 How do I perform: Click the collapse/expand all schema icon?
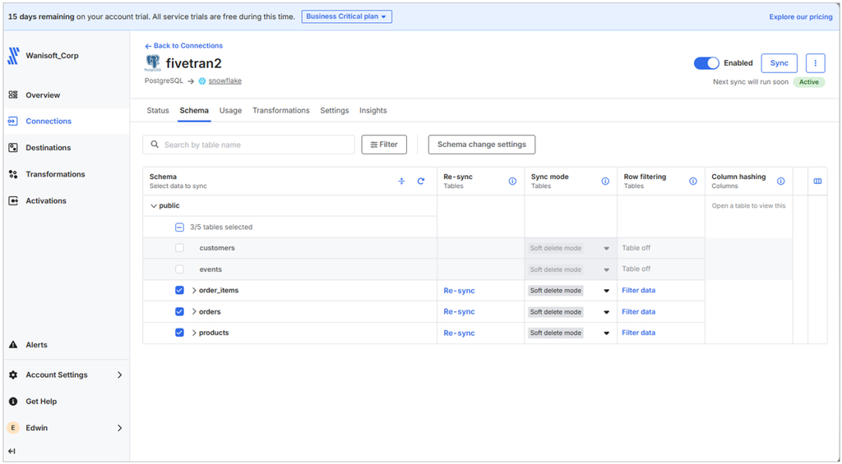[x=401, y=181]
